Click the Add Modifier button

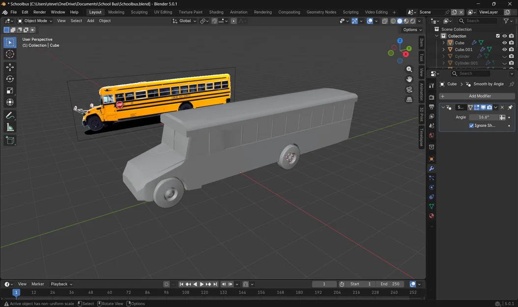pyautogui.click(x=477, y=96)
